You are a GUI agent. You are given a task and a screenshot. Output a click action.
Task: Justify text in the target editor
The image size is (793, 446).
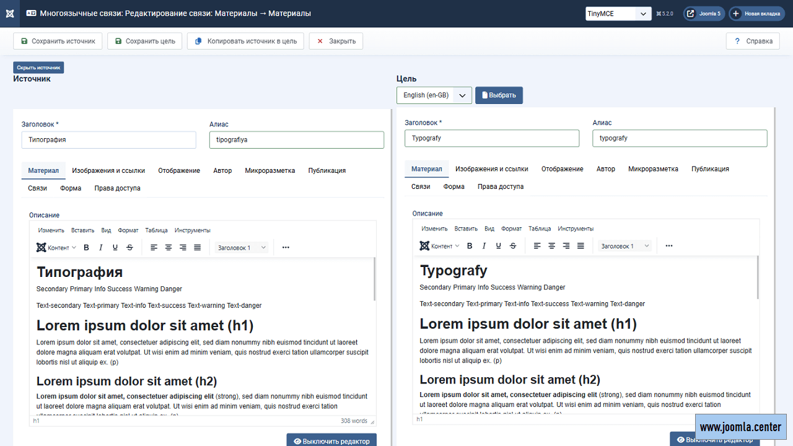tap(581, 246)
